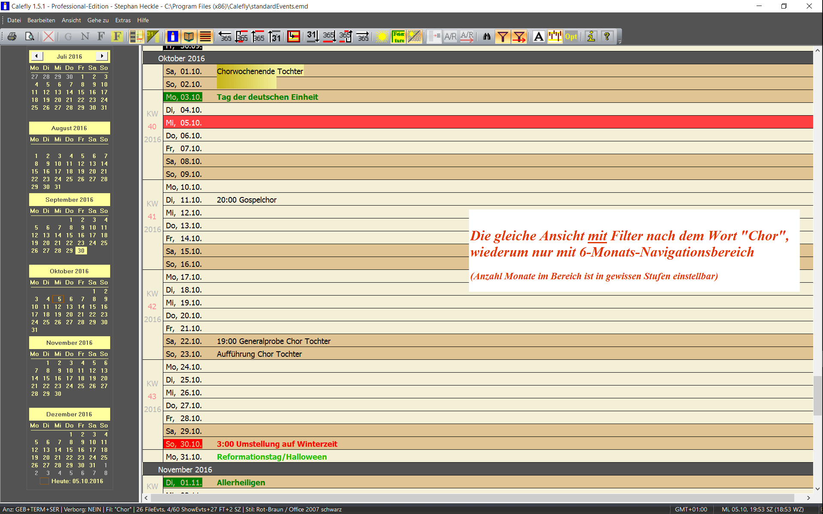Click the vertical scrollbar thumb
The height and width of the screenshot is (514, 823).
(817, 395)
